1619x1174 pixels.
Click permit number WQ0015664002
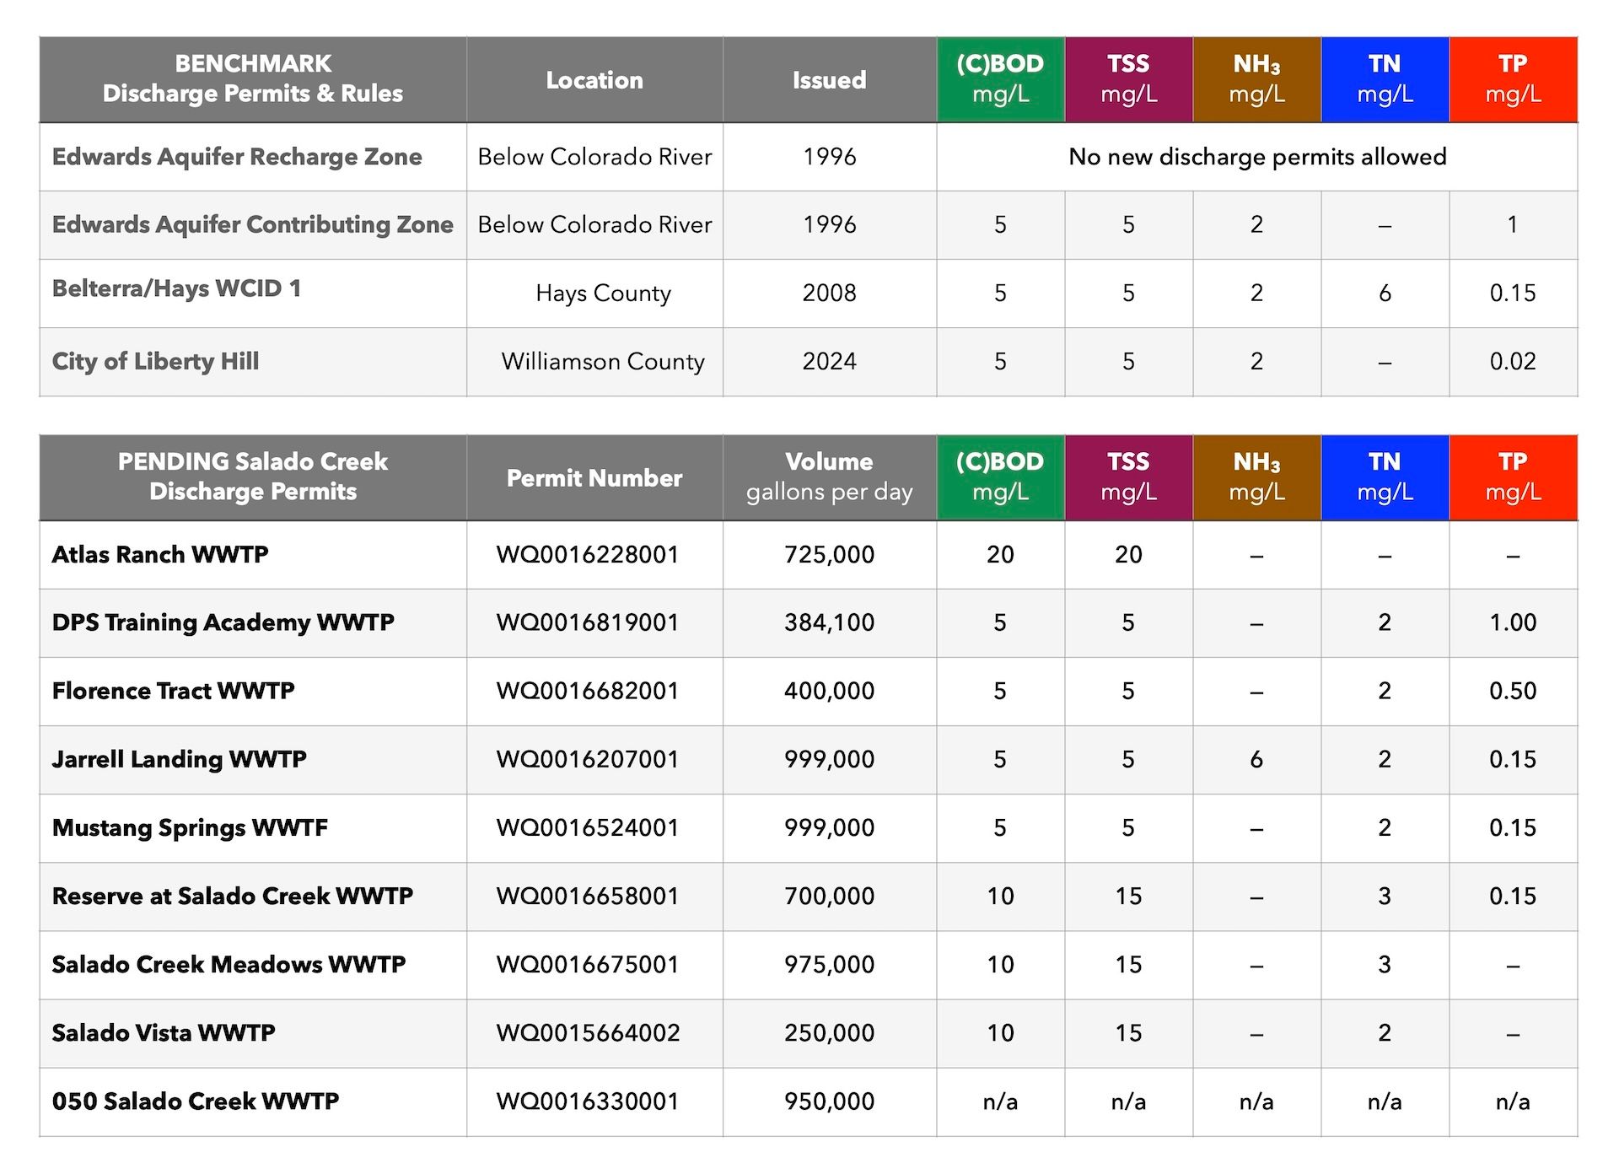[588, 1032]
